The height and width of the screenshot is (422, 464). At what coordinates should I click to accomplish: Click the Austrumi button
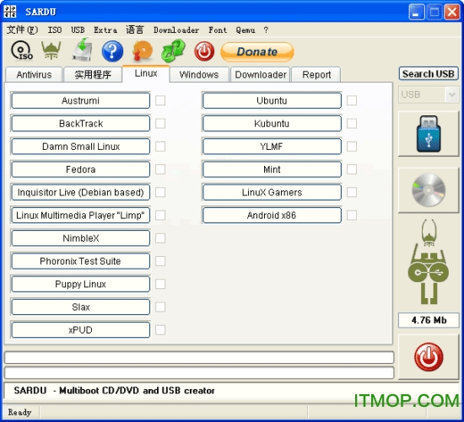[80, 100]
